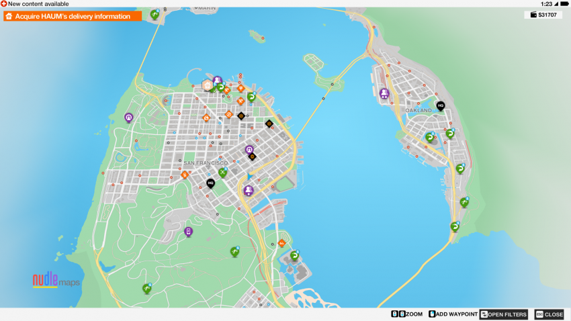Click the purple person marker above the house marker
Viewport: 571px width, 321px height.
(x=218, y=81)
